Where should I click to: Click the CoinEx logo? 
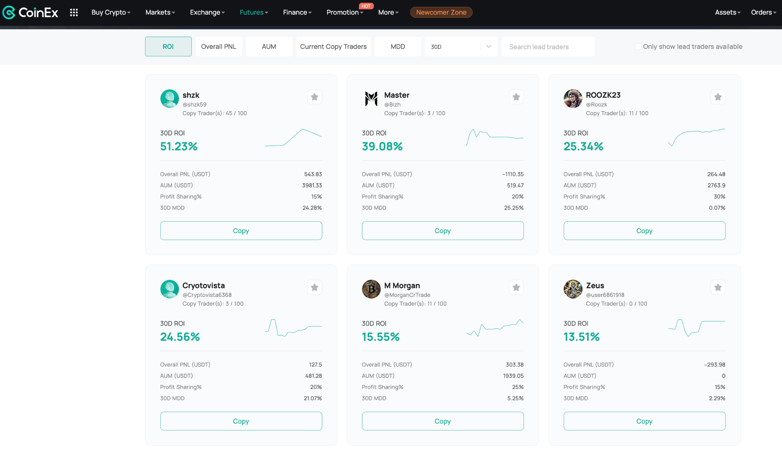pyautogui.click(x=30, y=13)
